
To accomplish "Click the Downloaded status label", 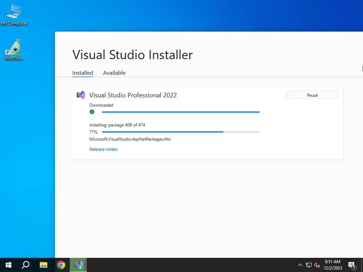I will tap(101, 105).
